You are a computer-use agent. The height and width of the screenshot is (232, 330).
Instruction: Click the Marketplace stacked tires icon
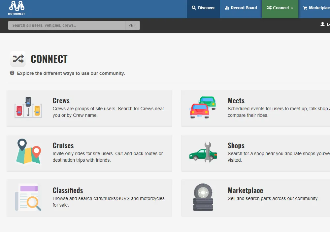tap(203, 197)
